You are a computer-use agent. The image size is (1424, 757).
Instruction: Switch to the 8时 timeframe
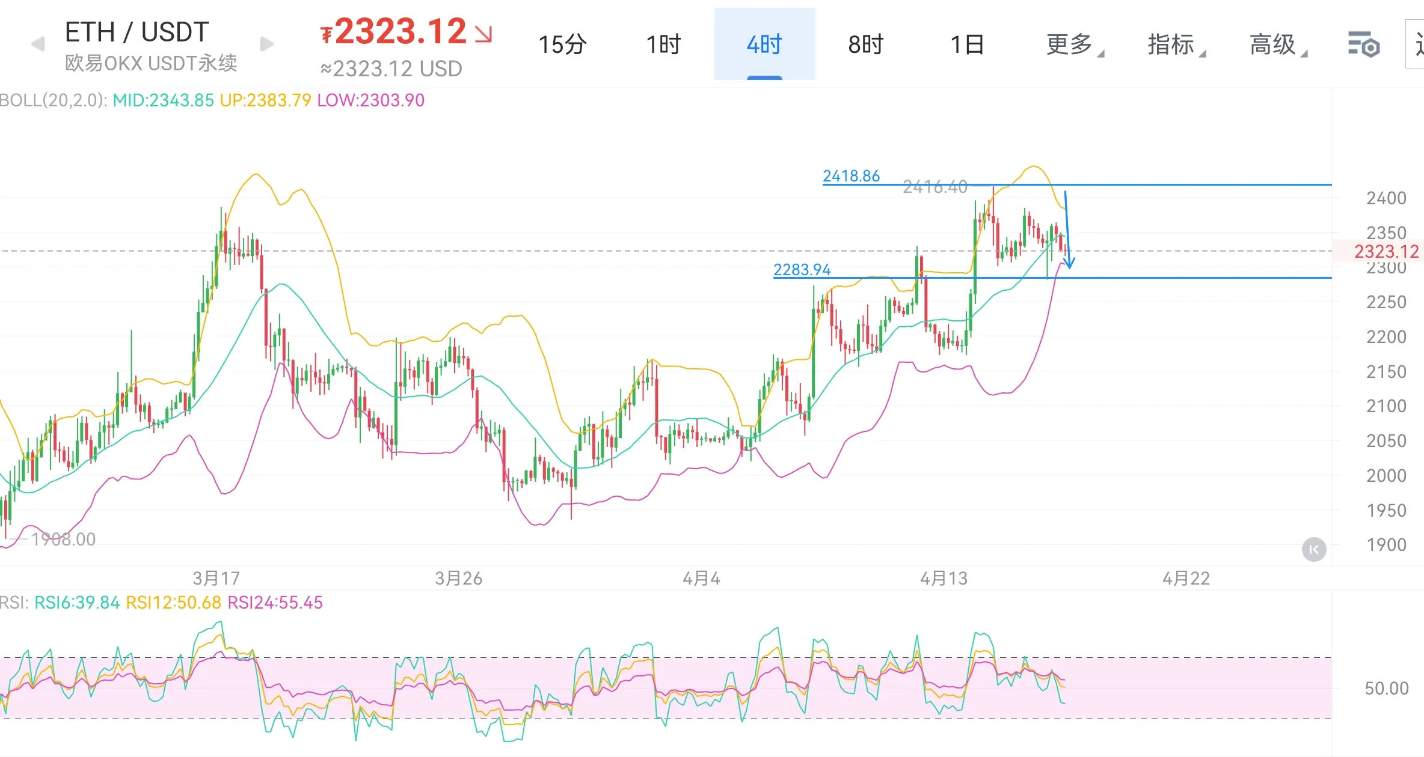point(866,44)
